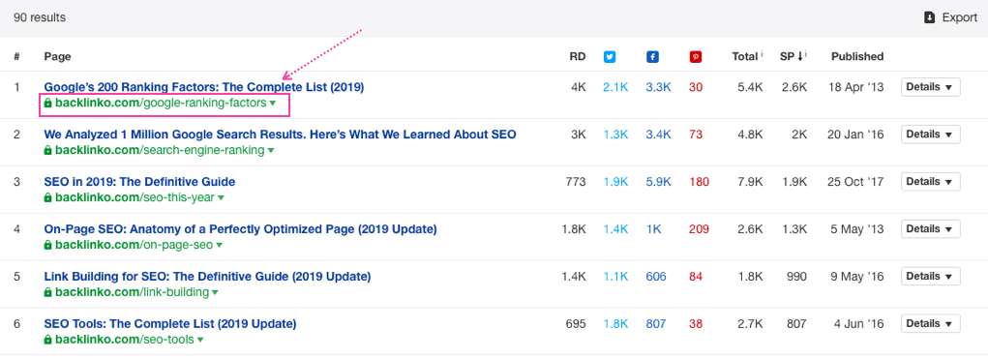Open SEO Tools: The Complete List link
Viewport: 988px width, 359px height.
pos(170,324)
